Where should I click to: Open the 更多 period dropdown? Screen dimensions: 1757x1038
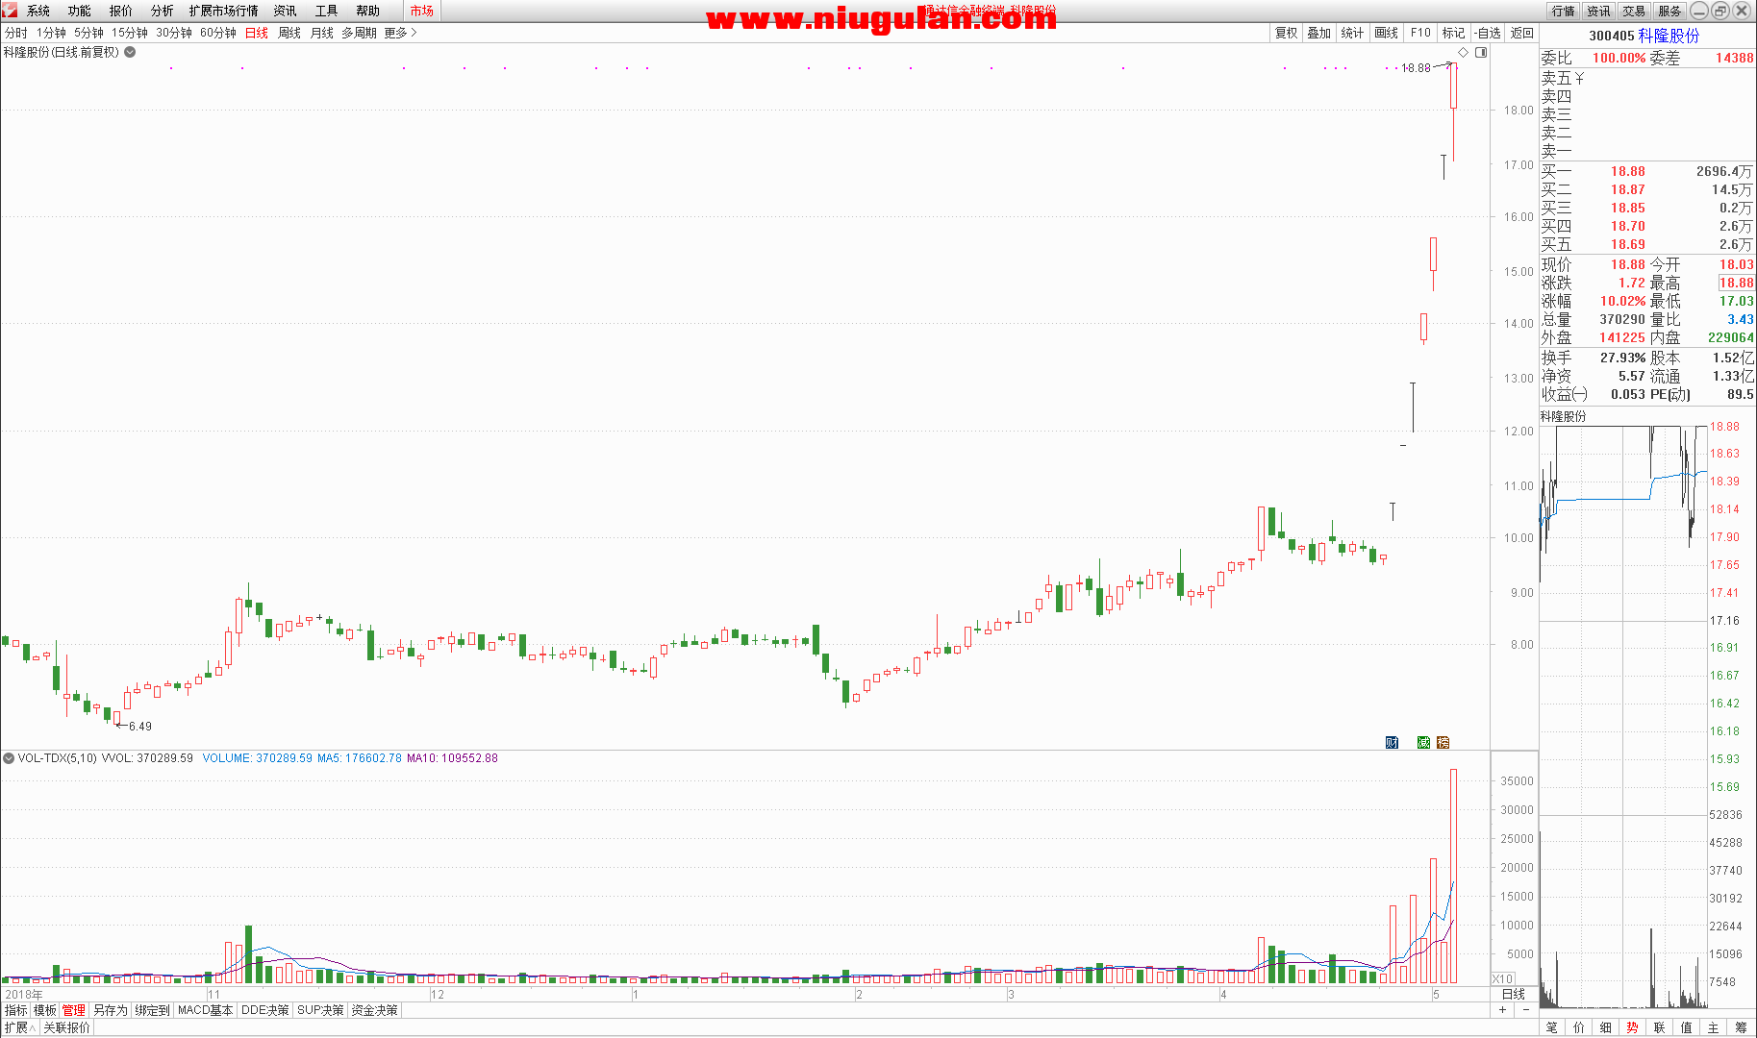pyautogui.click(x=400, y=33)
